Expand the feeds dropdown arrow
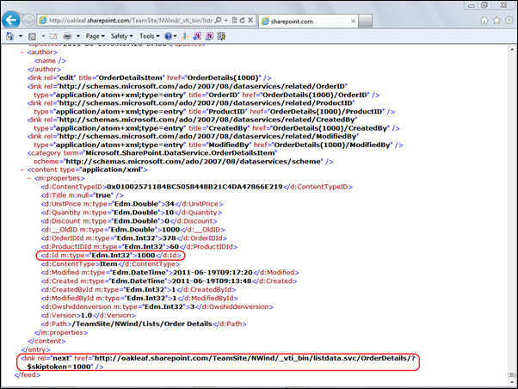 pyautogui.click(x=43, y=36)
